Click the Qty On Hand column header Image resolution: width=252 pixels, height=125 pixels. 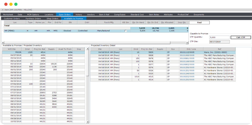(x=138, y=22)
